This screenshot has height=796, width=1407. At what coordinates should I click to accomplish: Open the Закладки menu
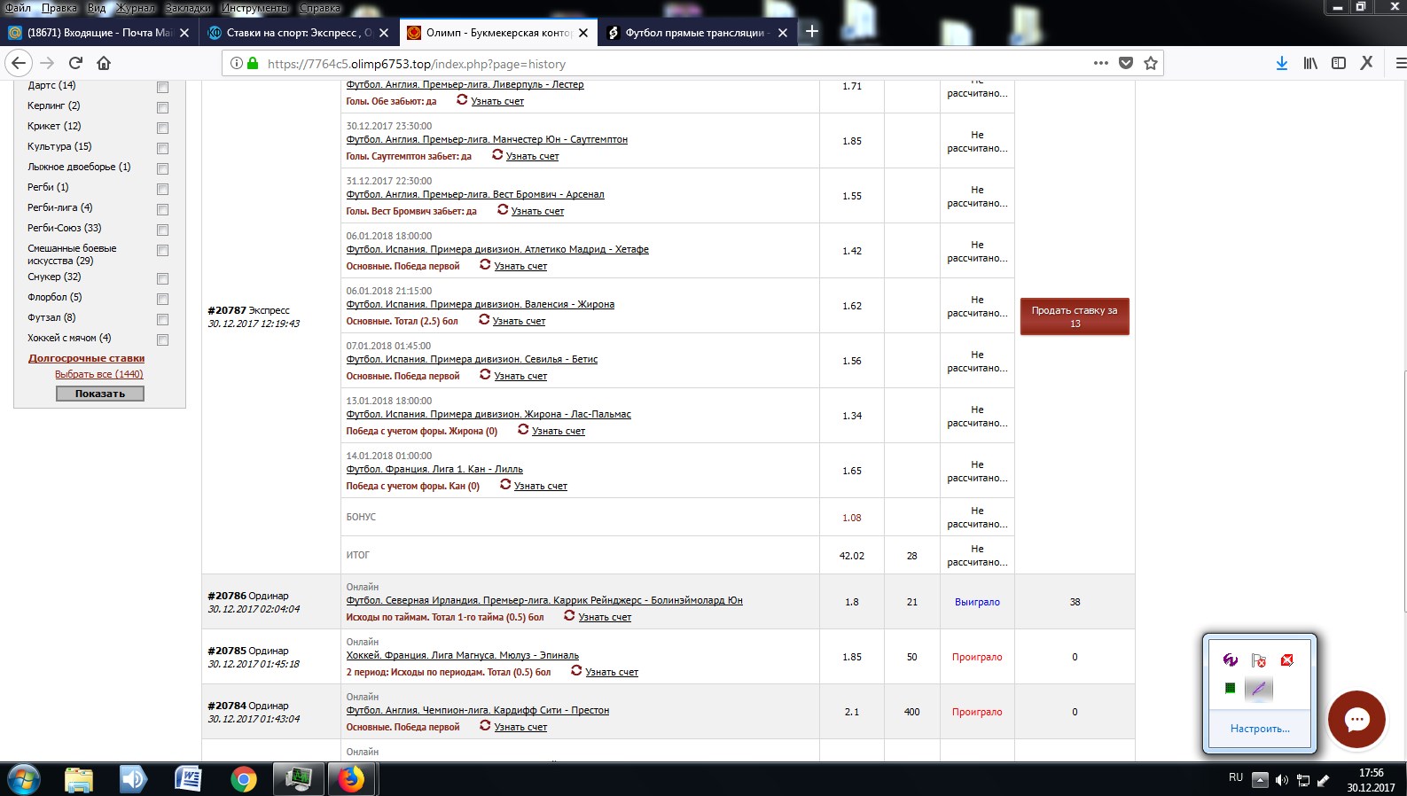click(188, 7)
